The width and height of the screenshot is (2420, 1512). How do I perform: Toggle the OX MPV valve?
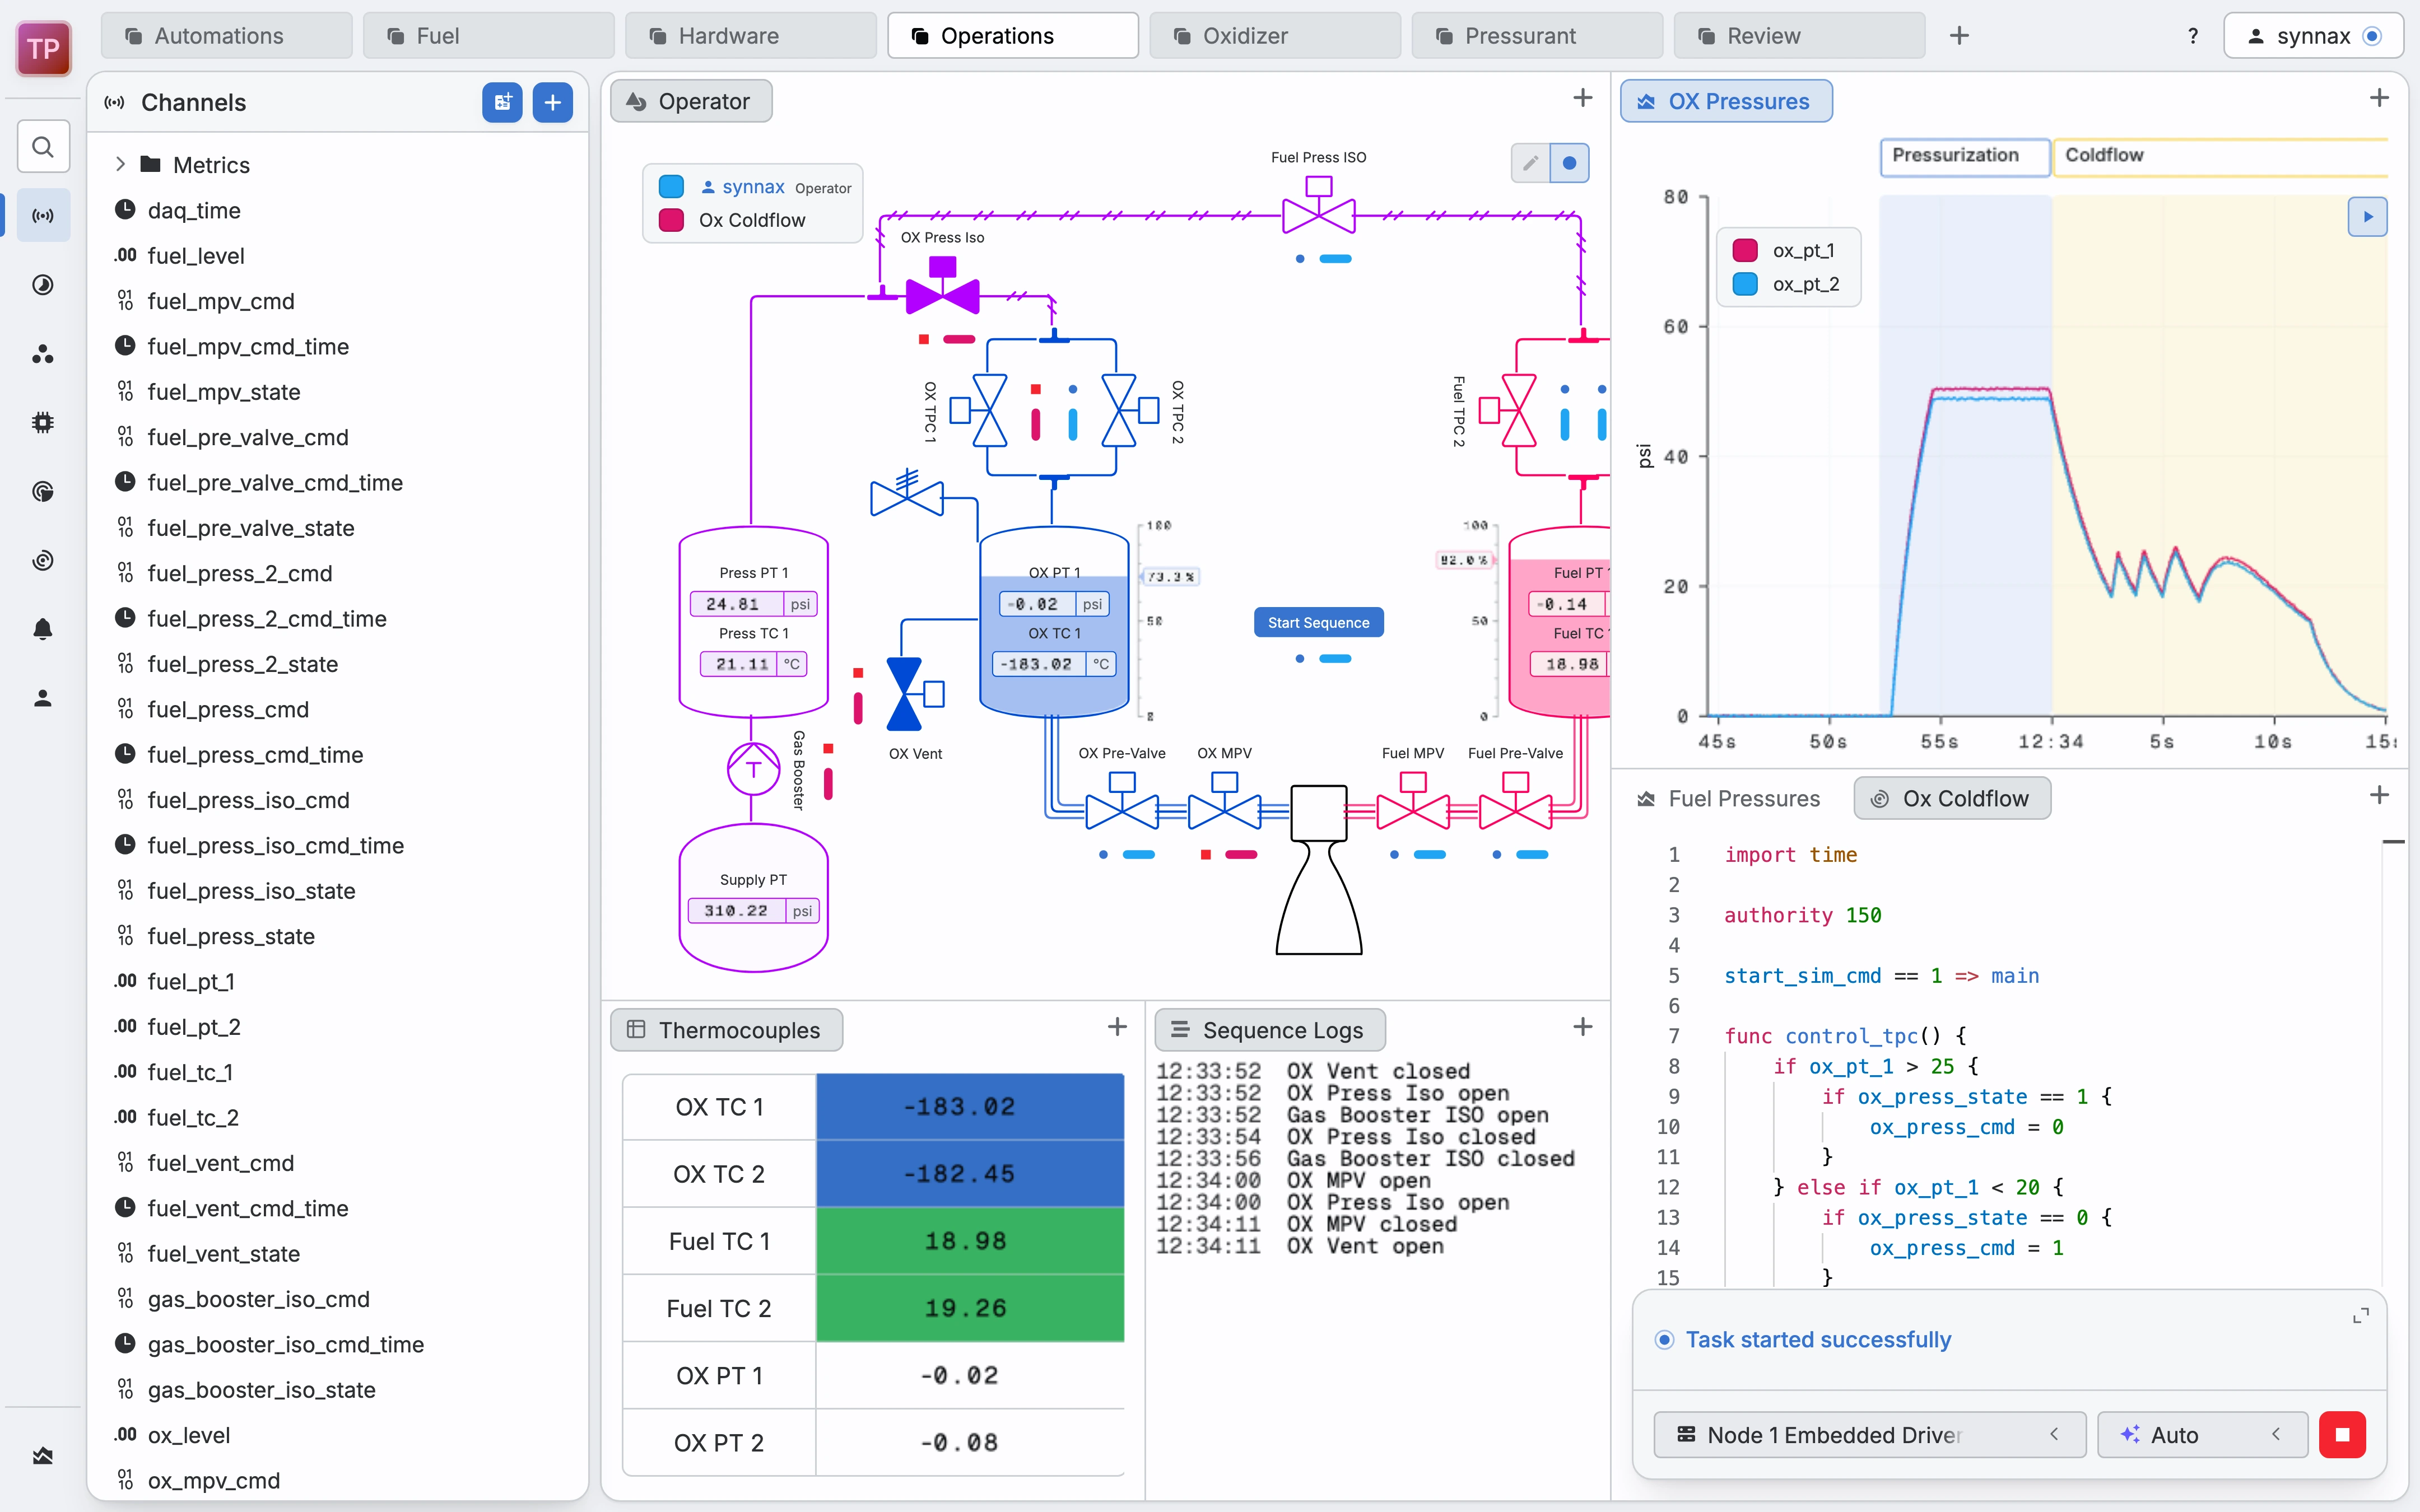tap(1225, 801)
